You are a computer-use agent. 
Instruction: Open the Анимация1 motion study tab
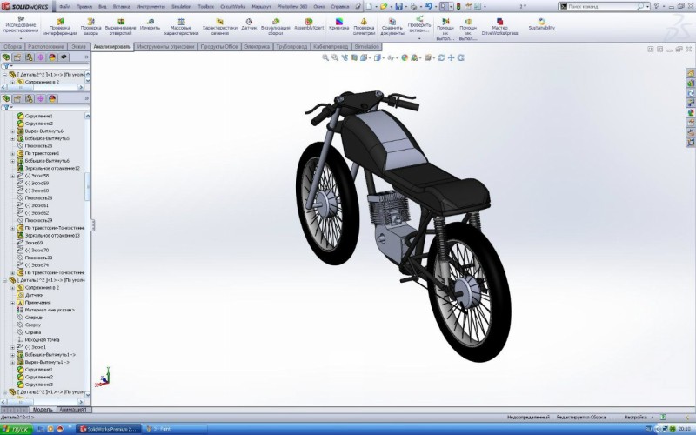(x=73, y=410)
